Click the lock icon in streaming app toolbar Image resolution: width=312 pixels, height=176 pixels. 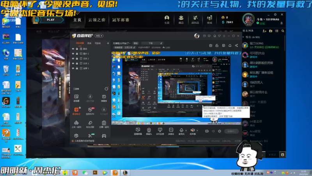tap(217, 46)
